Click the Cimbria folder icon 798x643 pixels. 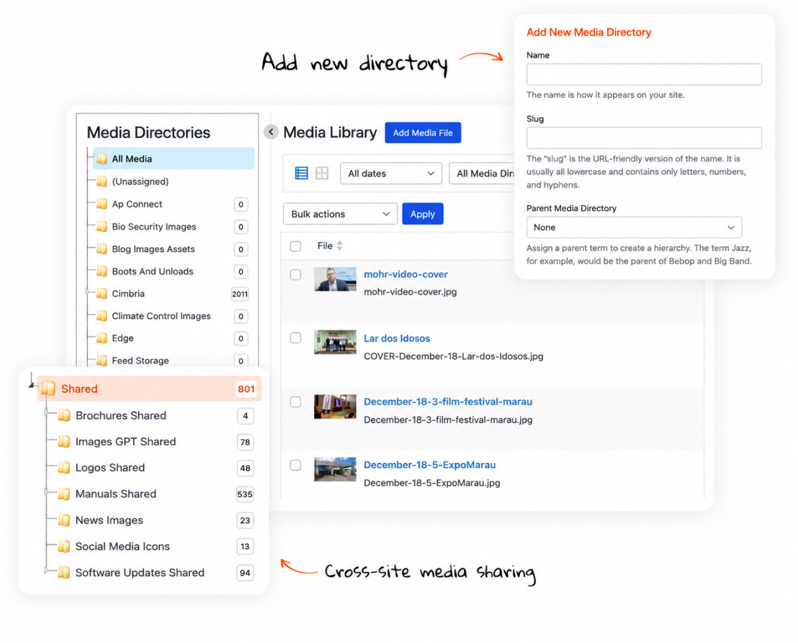pyautogui.click(x=102, y=293)
